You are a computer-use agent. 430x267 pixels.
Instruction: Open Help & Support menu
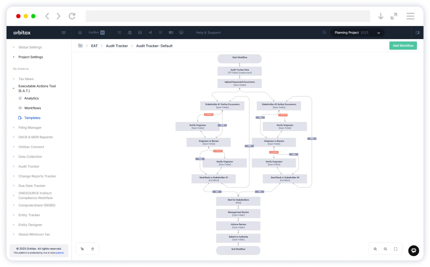[x=208, y=33]
